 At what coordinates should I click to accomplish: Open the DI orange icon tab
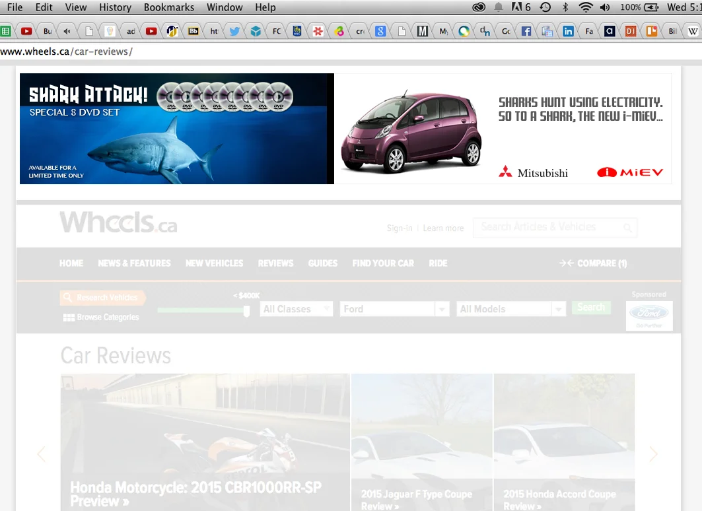coord(631,31)
